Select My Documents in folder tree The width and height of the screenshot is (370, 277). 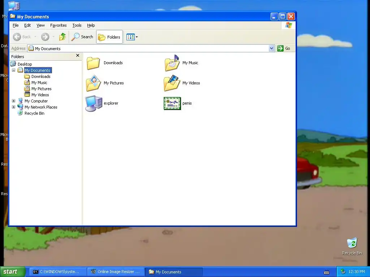[37, 70]
